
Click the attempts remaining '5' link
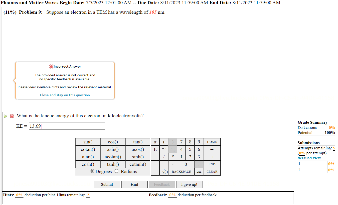pyautogui.click(x=334, y=148)
